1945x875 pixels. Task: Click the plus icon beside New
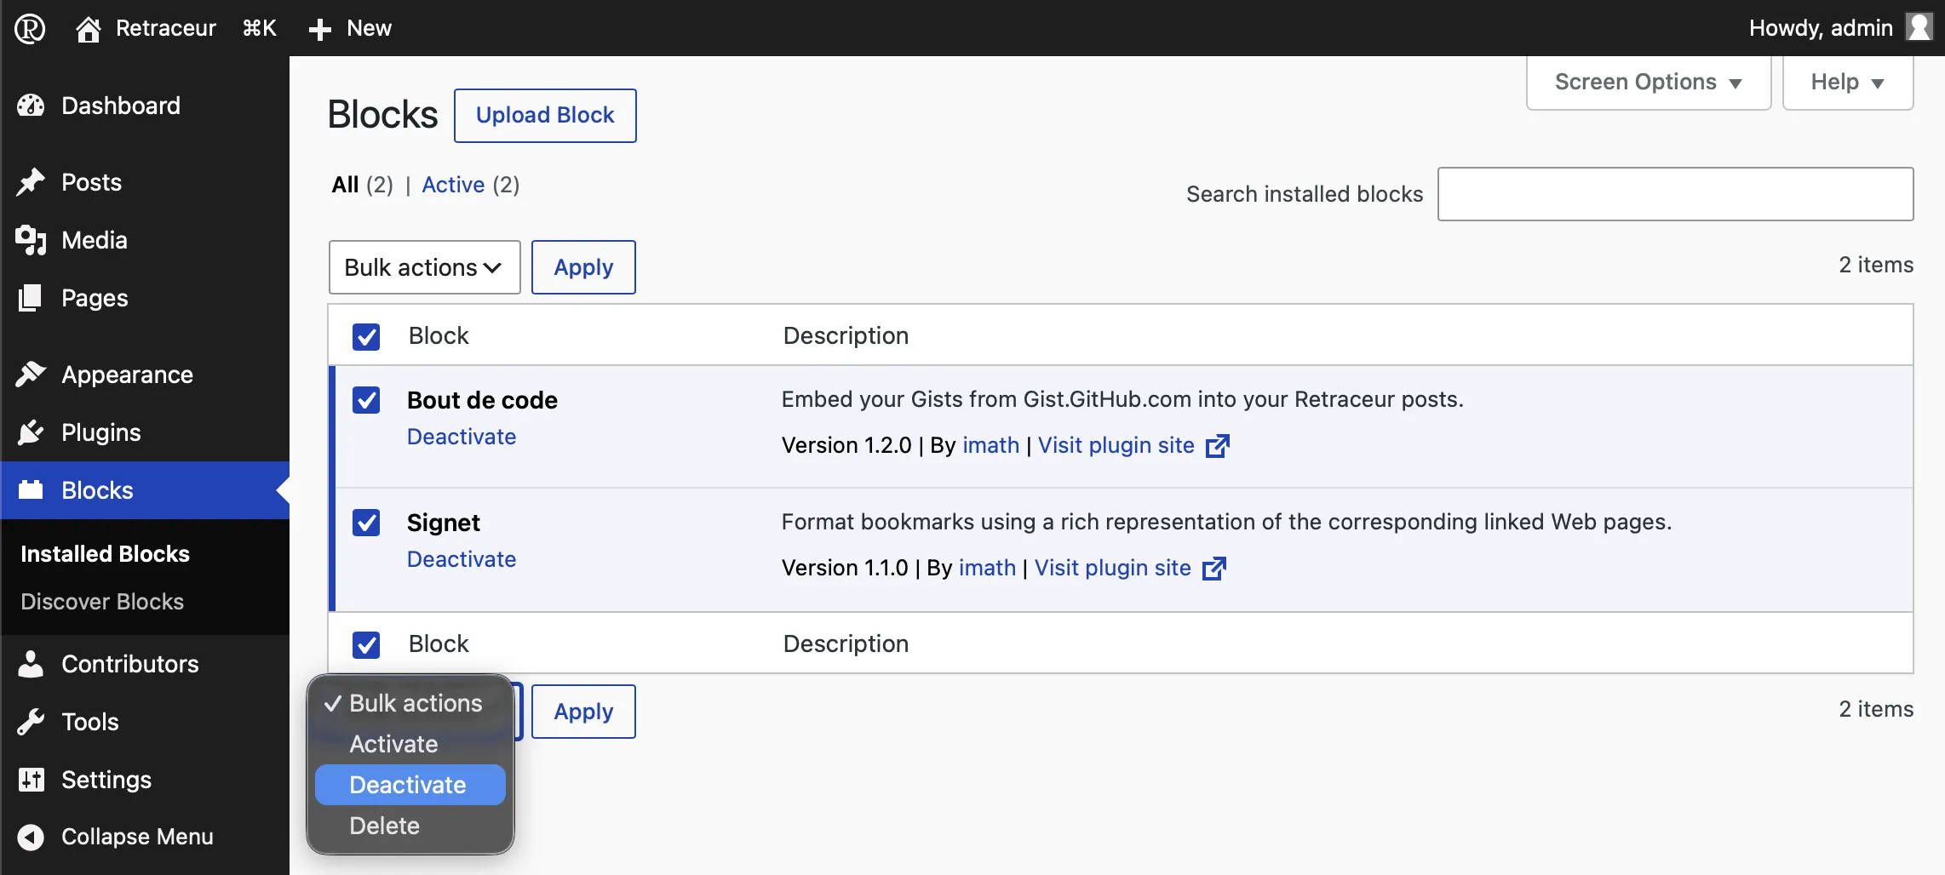[319, 30]
